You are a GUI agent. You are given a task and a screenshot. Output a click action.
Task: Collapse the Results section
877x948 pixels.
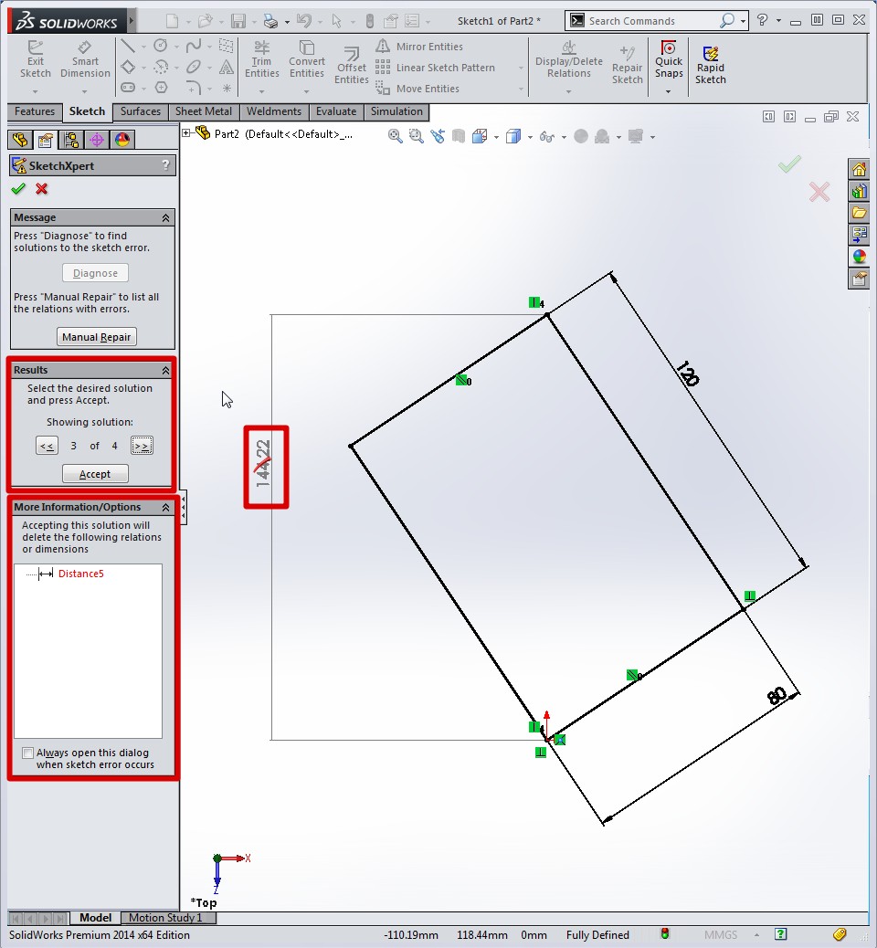pos(165,371)
